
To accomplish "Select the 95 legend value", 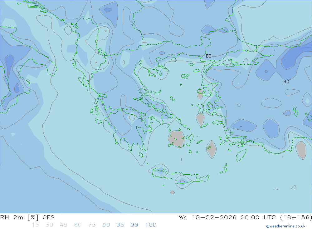I will pos(120,225).
